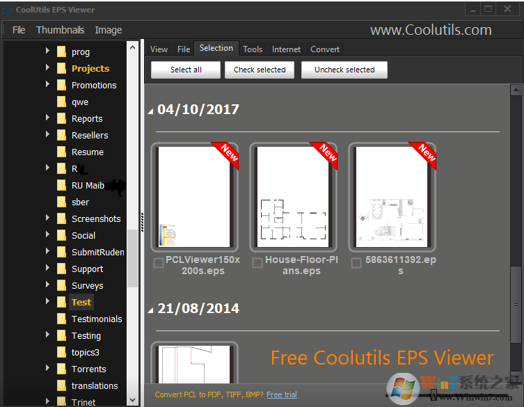Check the PCLViewer150x200s.eps checkbox

coord(158,263)
